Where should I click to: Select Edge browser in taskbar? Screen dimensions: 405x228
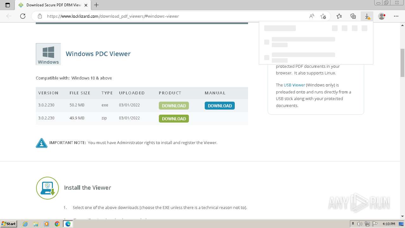[68, 224]
